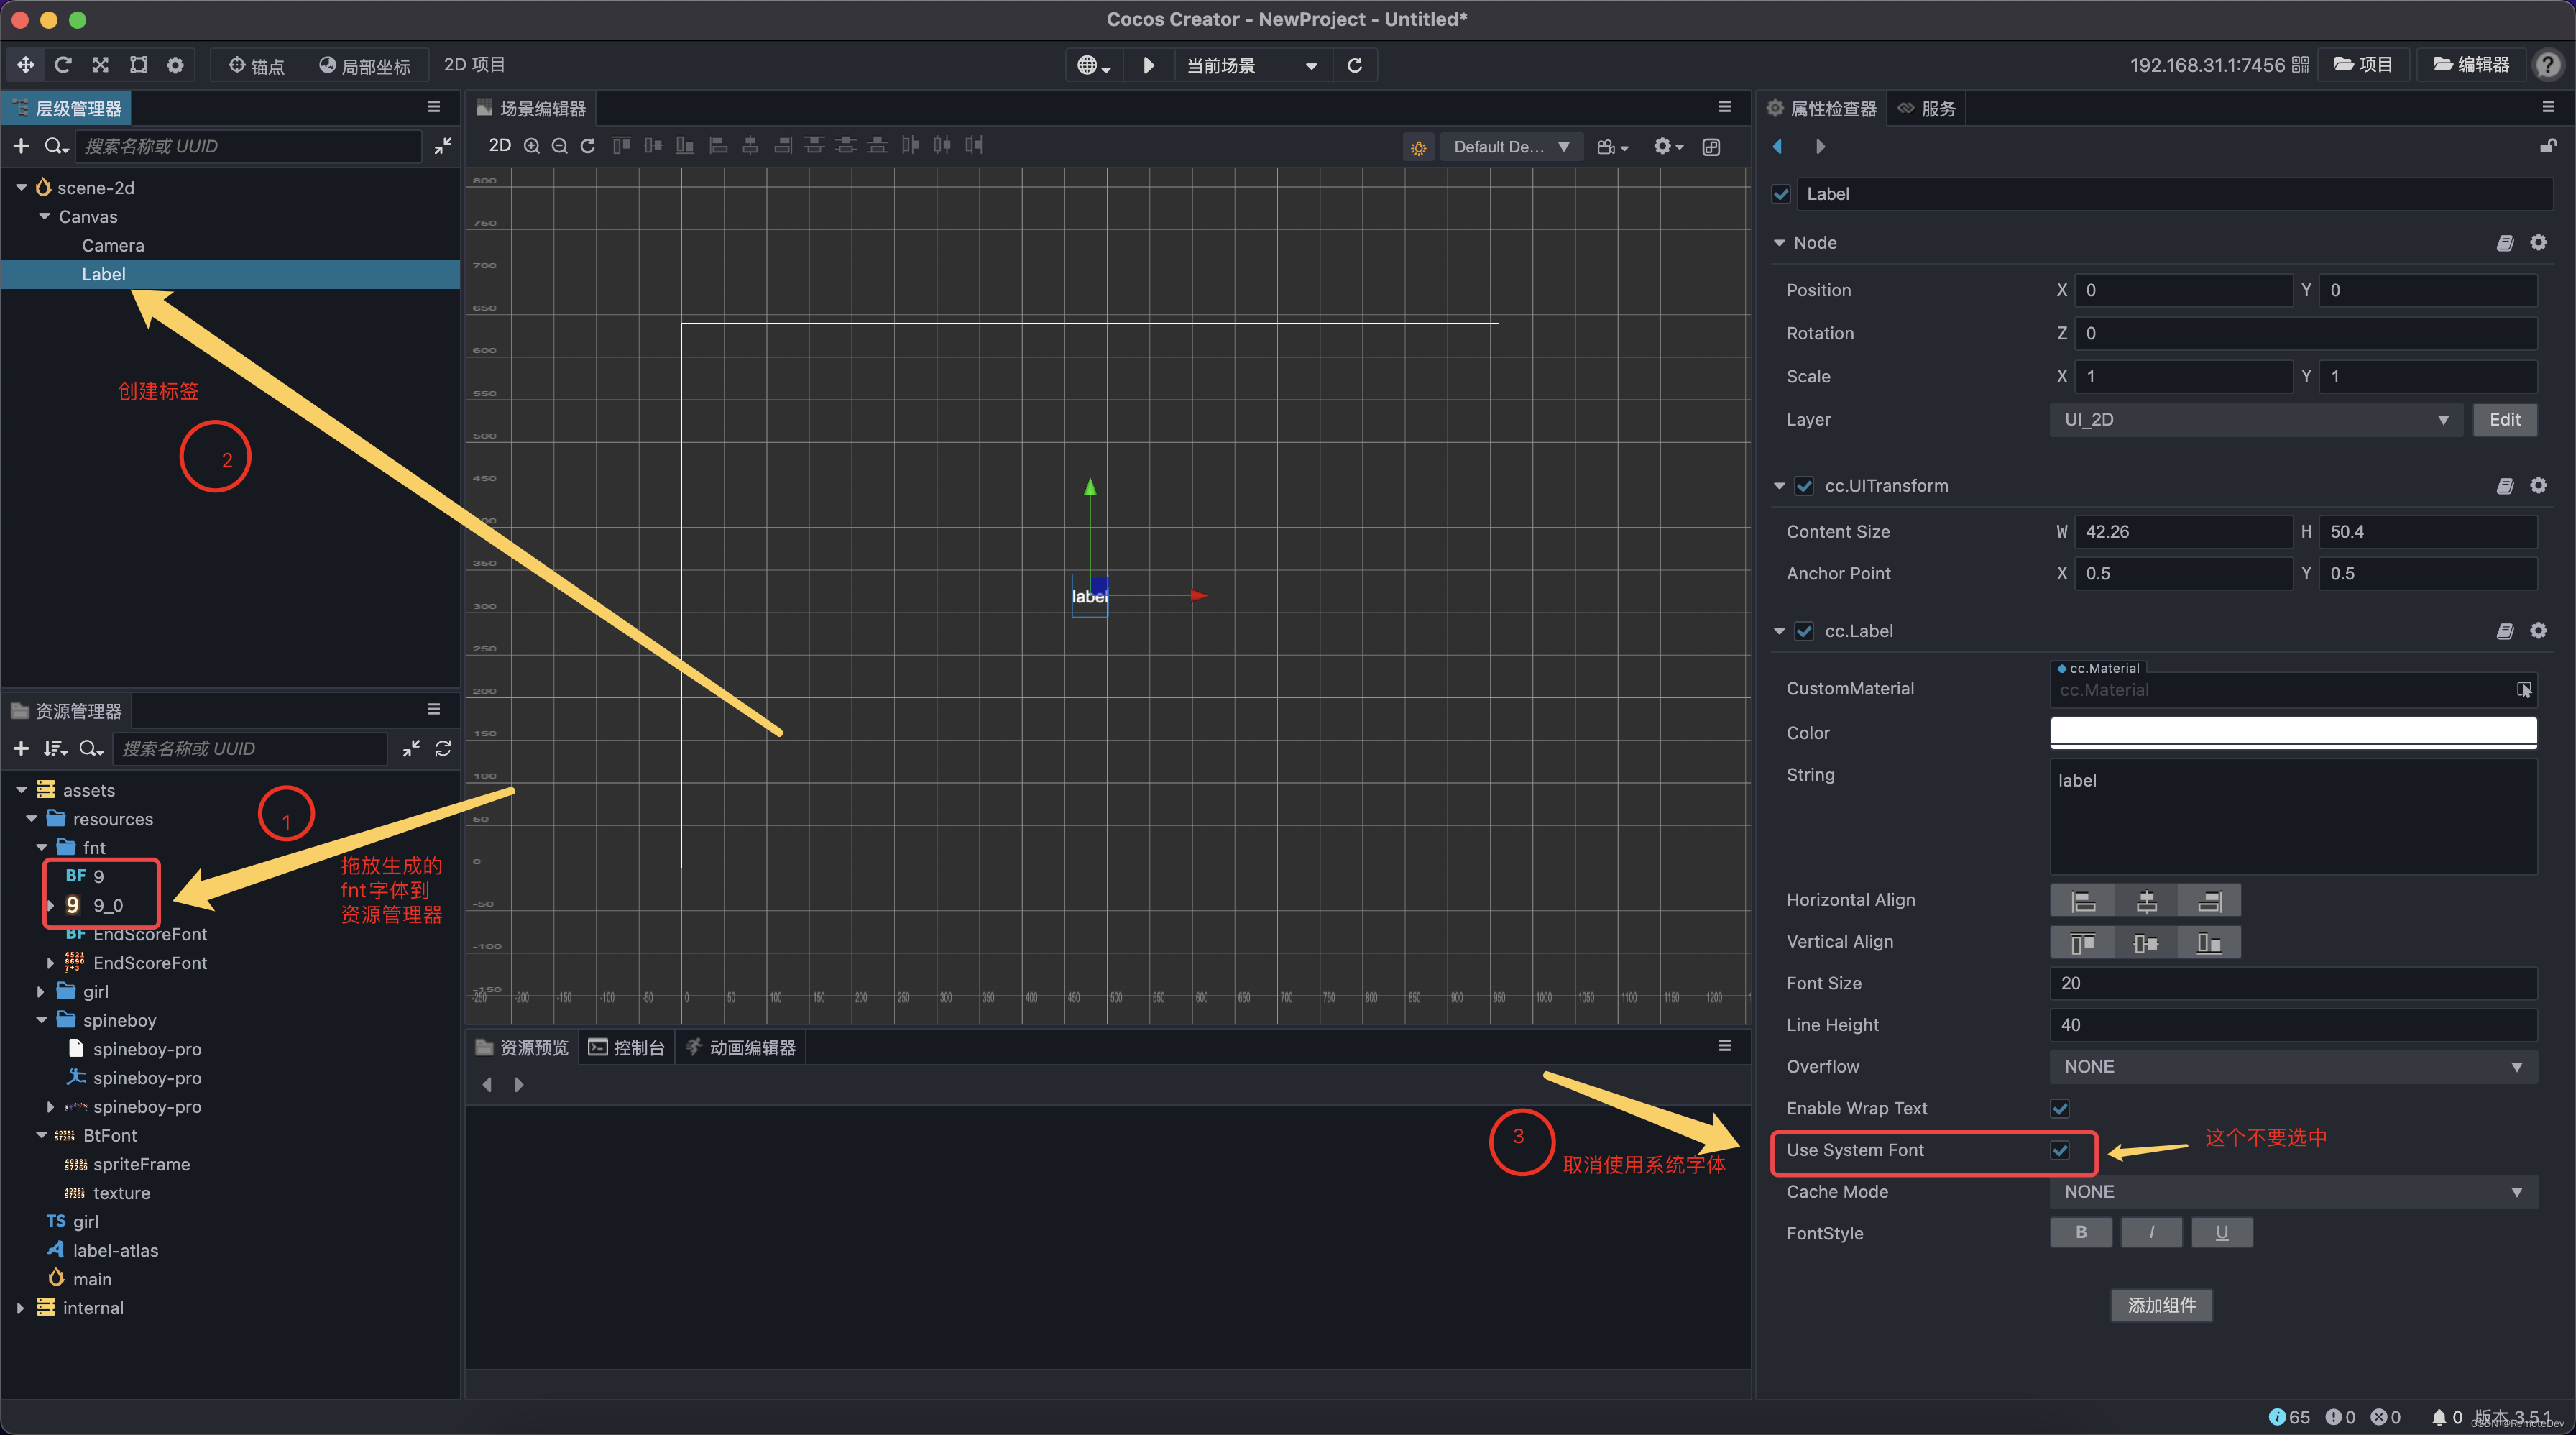Collapse the spineboy folder
The height and width of the screenshot is (1435, 2576).
42,1020
